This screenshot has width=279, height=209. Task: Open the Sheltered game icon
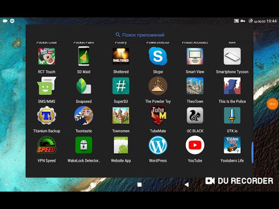[121, 56]
